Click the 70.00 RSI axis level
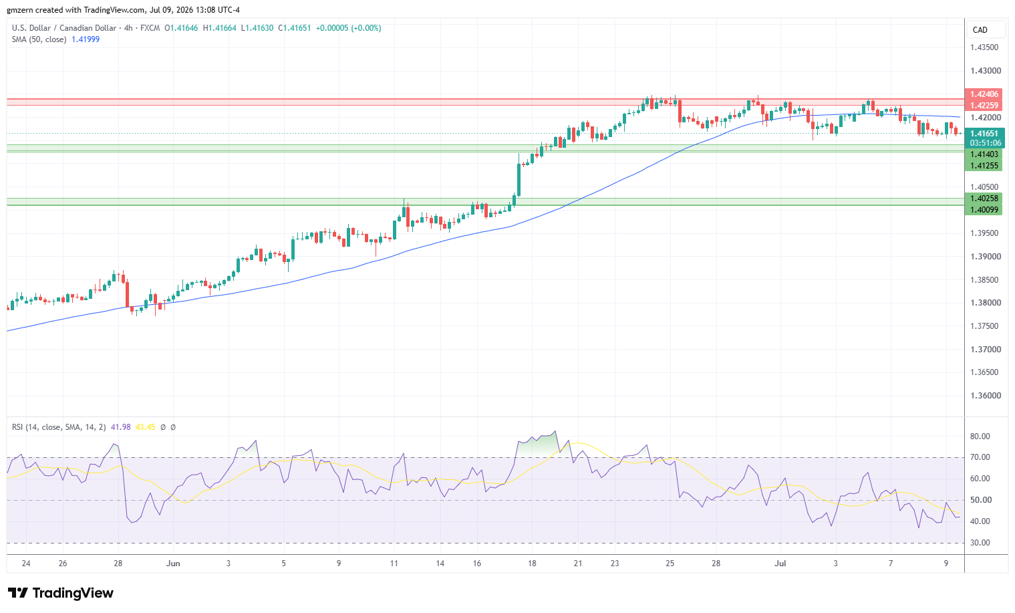This screenshot has width=1015, height=613. click(x=980, y=457)
